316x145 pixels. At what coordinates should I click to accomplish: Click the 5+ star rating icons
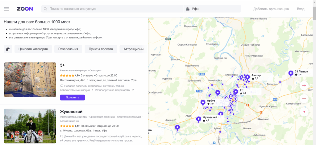67,76
